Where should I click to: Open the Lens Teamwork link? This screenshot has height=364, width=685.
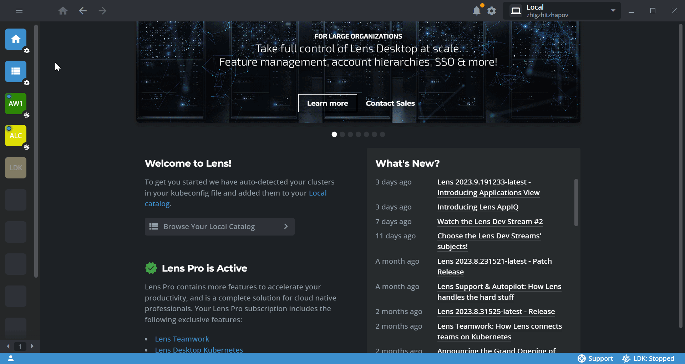click(182, 339)
